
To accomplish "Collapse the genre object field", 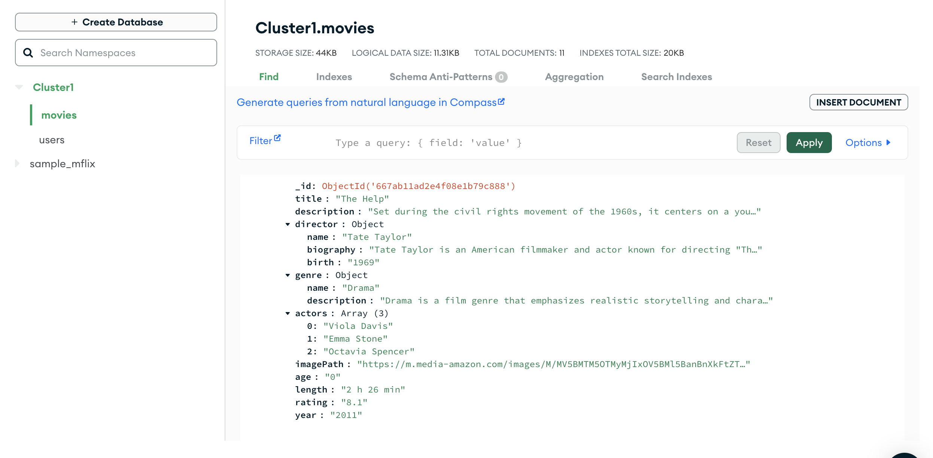I will 288,275.
